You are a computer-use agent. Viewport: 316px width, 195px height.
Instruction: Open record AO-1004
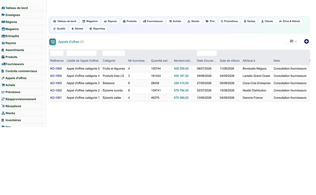(x=56, y=76)
